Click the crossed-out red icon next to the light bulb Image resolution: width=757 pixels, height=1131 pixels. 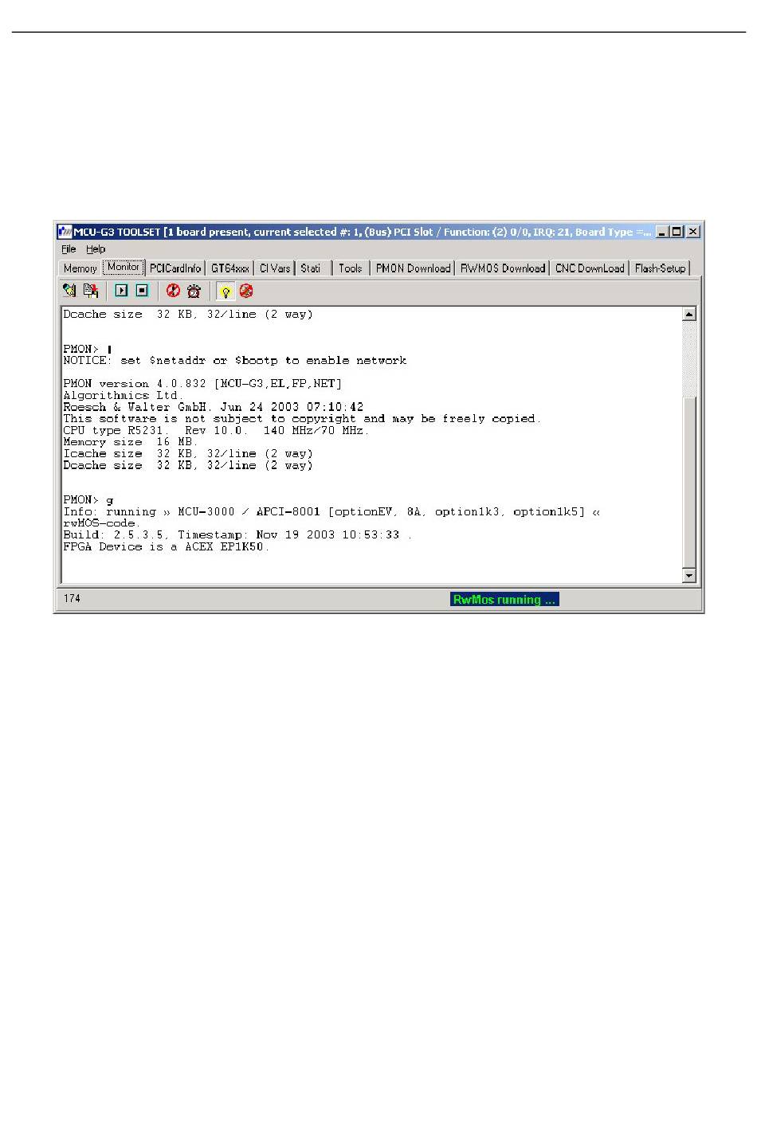246,291
